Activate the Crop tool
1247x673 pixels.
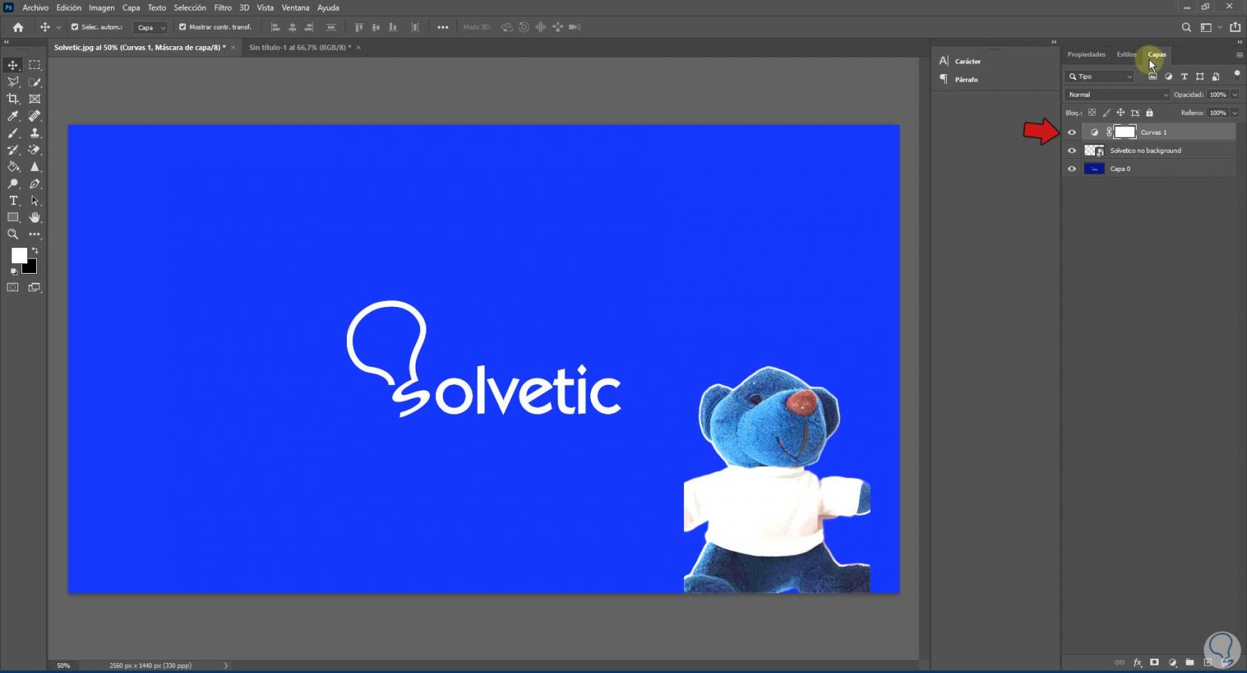point(13,99)
